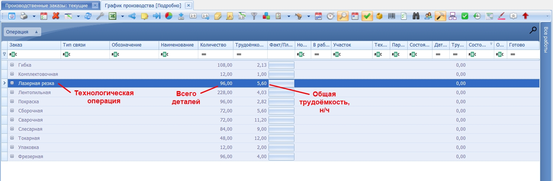Sort by the Обозначение column header

point(134,45)
